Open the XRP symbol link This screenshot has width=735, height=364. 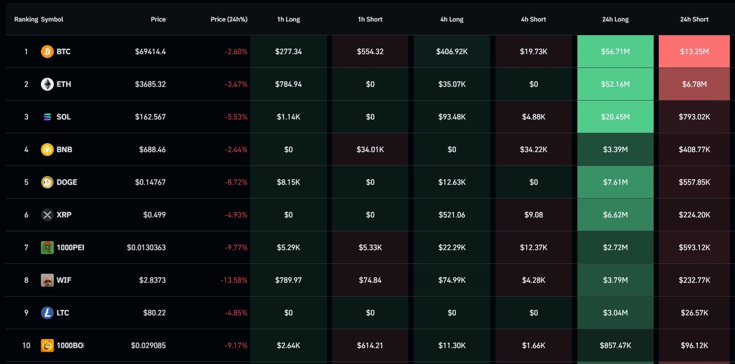[64, 215]
